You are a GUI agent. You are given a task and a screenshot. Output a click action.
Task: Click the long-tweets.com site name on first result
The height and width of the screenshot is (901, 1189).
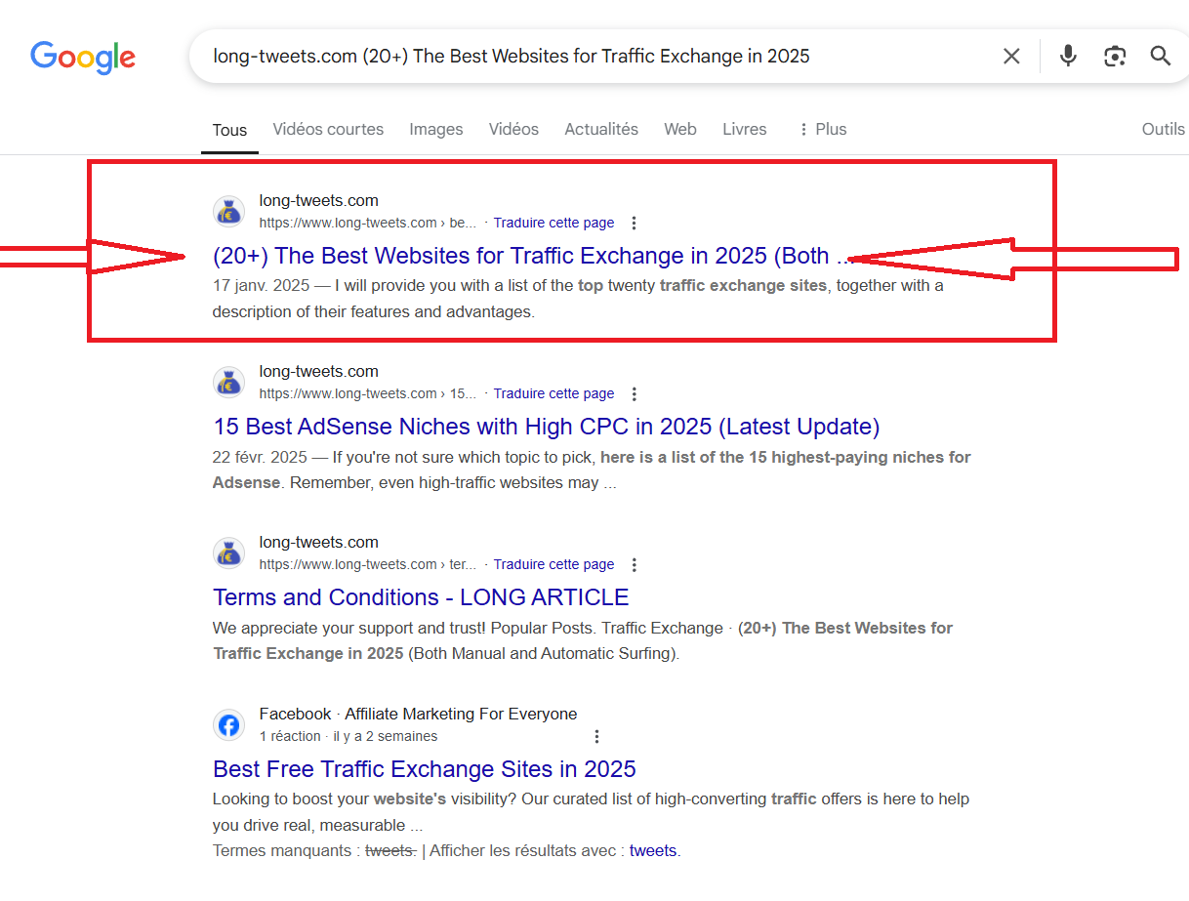point(318,201)
